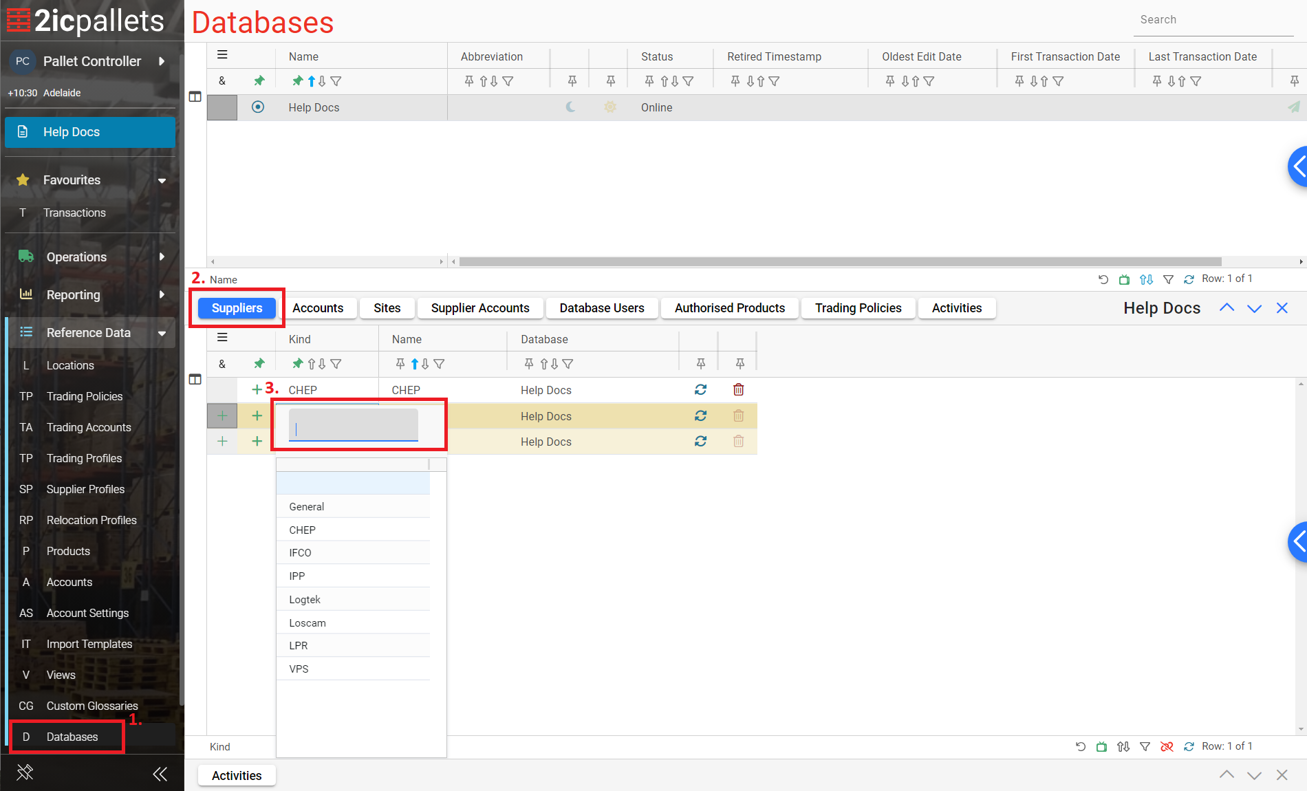Toggle the pin icon under Abbreviation column
The image size is (1307, 791).
click(469, 81)
